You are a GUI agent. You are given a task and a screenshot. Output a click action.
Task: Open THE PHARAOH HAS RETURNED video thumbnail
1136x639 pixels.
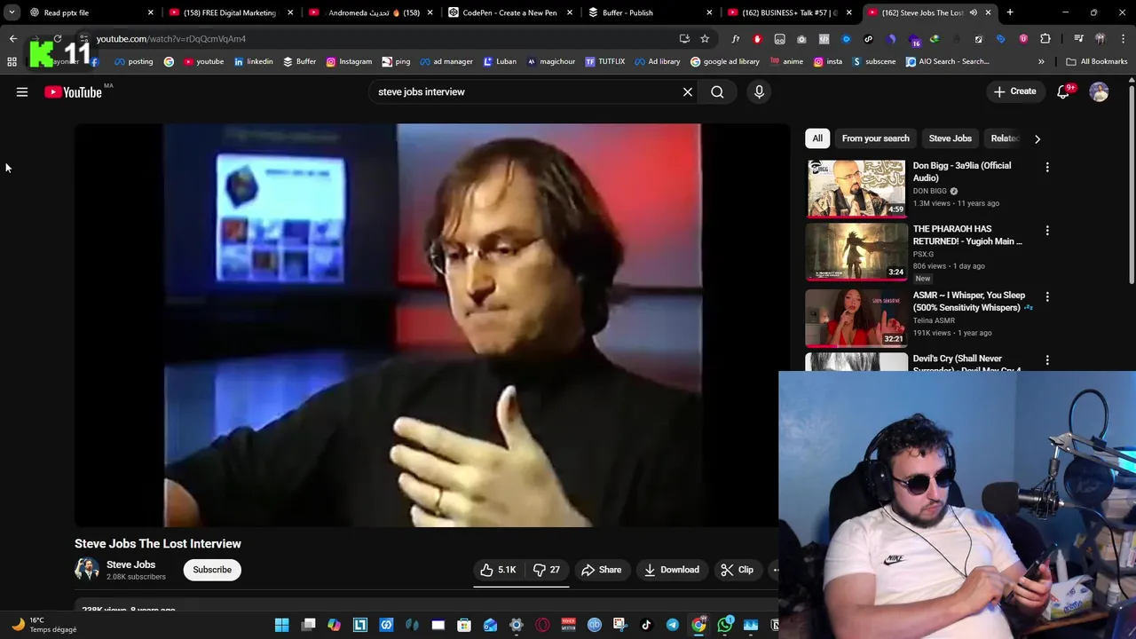856,251
